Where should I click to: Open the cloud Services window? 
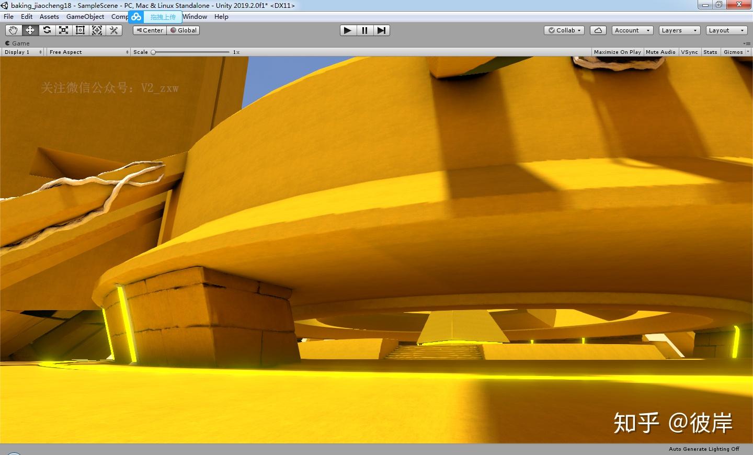[598, 30]
